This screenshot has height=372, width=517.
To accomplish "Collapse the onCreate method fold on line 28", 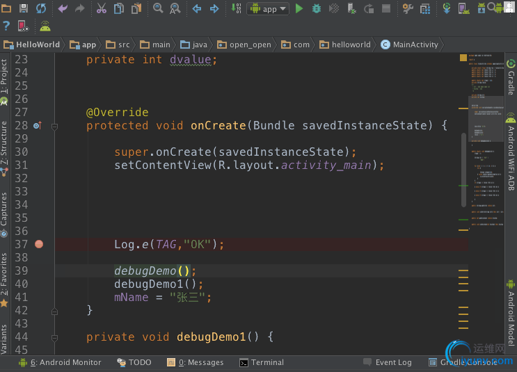I will coord(55,127).
